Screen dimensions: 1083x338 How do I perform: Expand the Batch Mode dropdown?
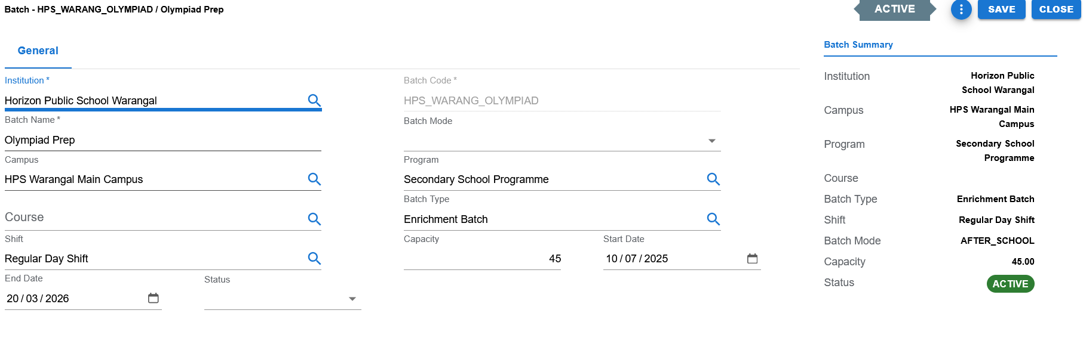562,141
